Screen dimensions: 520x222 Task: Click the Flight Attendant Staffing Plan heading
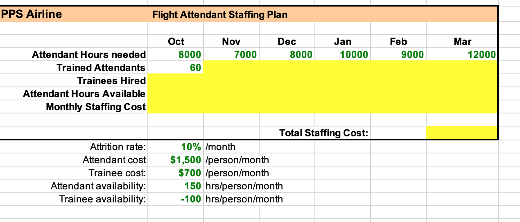[220, 15]
